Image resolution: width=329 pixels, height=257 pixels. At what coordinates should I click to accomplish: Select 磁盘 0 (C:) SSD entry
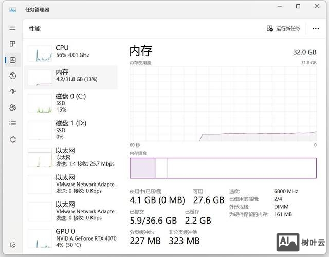pyautogui.click(x=71, y=103)
